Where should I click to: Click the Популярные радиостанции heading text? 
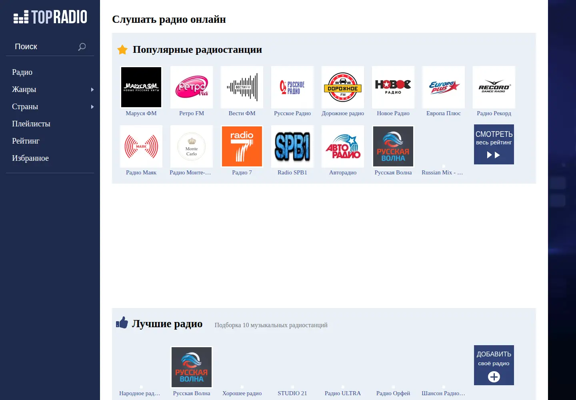pyautogui.click(x=197, y=50)
